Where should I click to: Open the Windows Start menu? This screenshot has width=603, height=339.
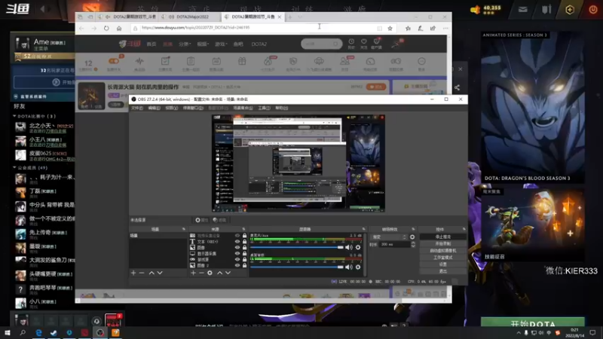[x=7, y=333]
